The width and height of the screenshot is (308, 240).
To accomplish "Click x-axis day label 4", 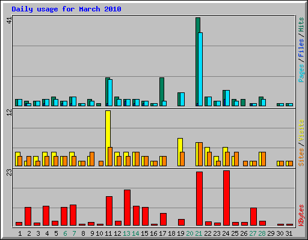I will [x=47, y=233].
